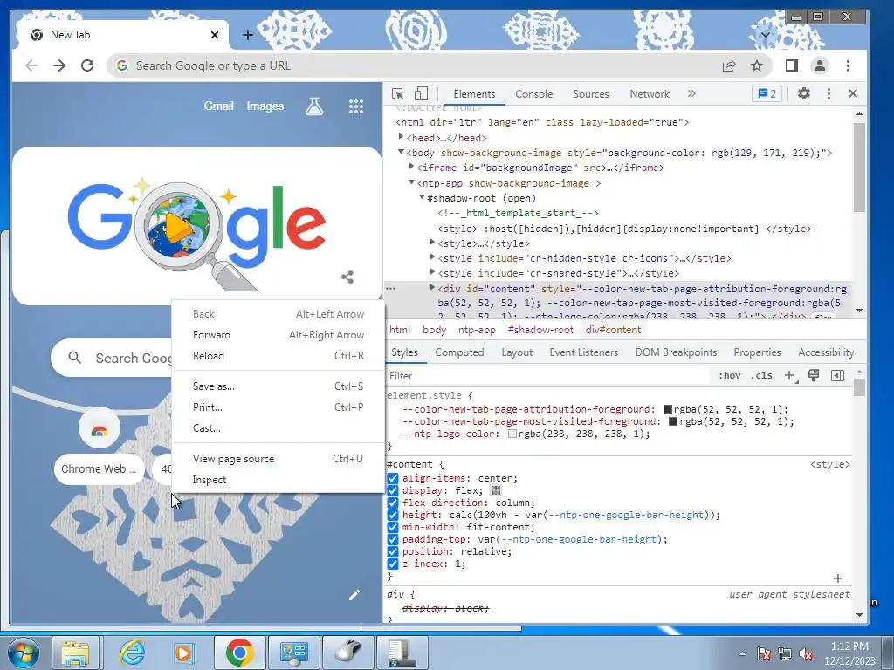Click the customize page pencil icon
The height and width of the screenshot is (670, 894).
[354, 595]
